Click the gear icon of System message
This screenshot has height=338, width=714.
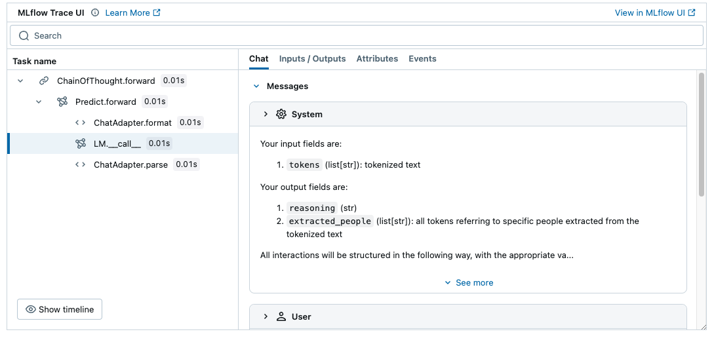coord(281,114)
